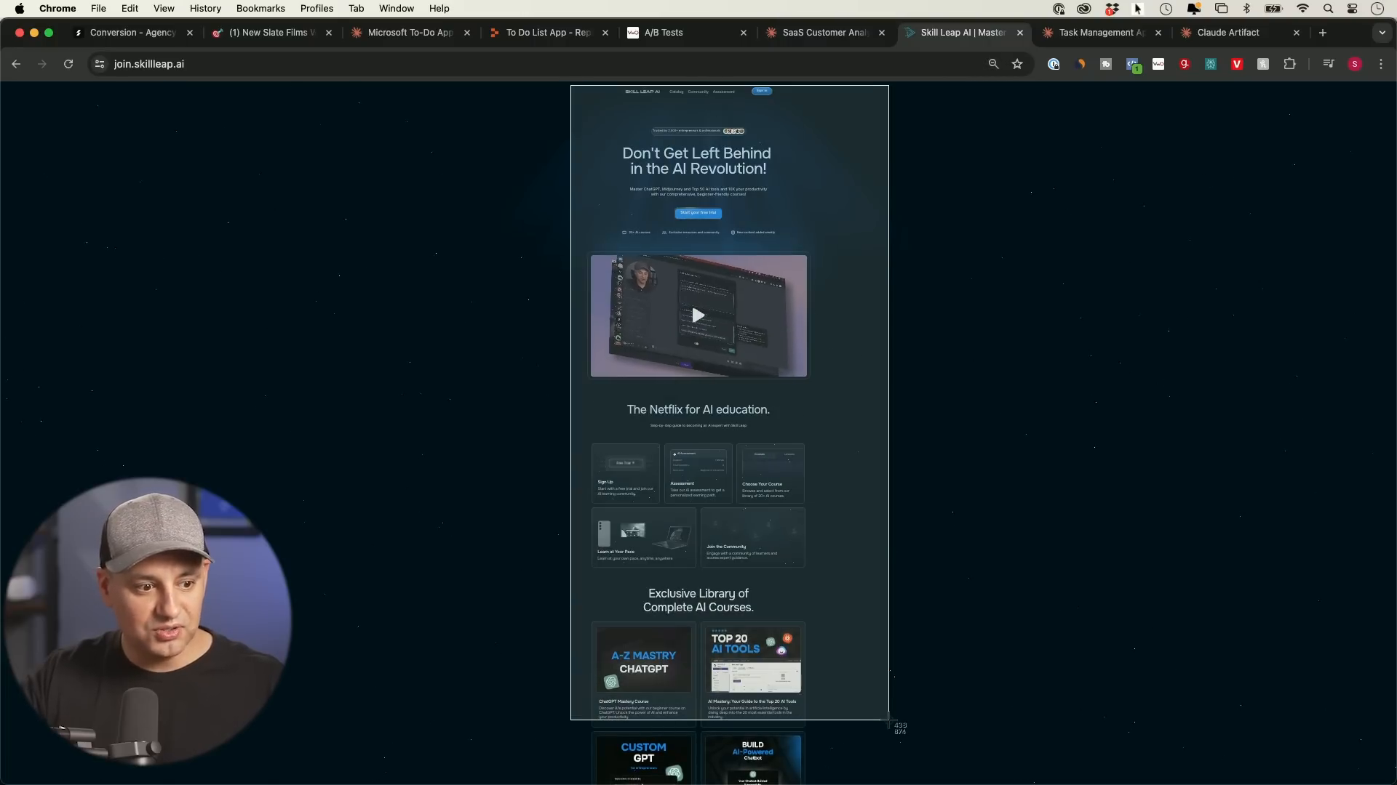Click the zoom magnifier icon in address bar

click(x=993, y=64)
